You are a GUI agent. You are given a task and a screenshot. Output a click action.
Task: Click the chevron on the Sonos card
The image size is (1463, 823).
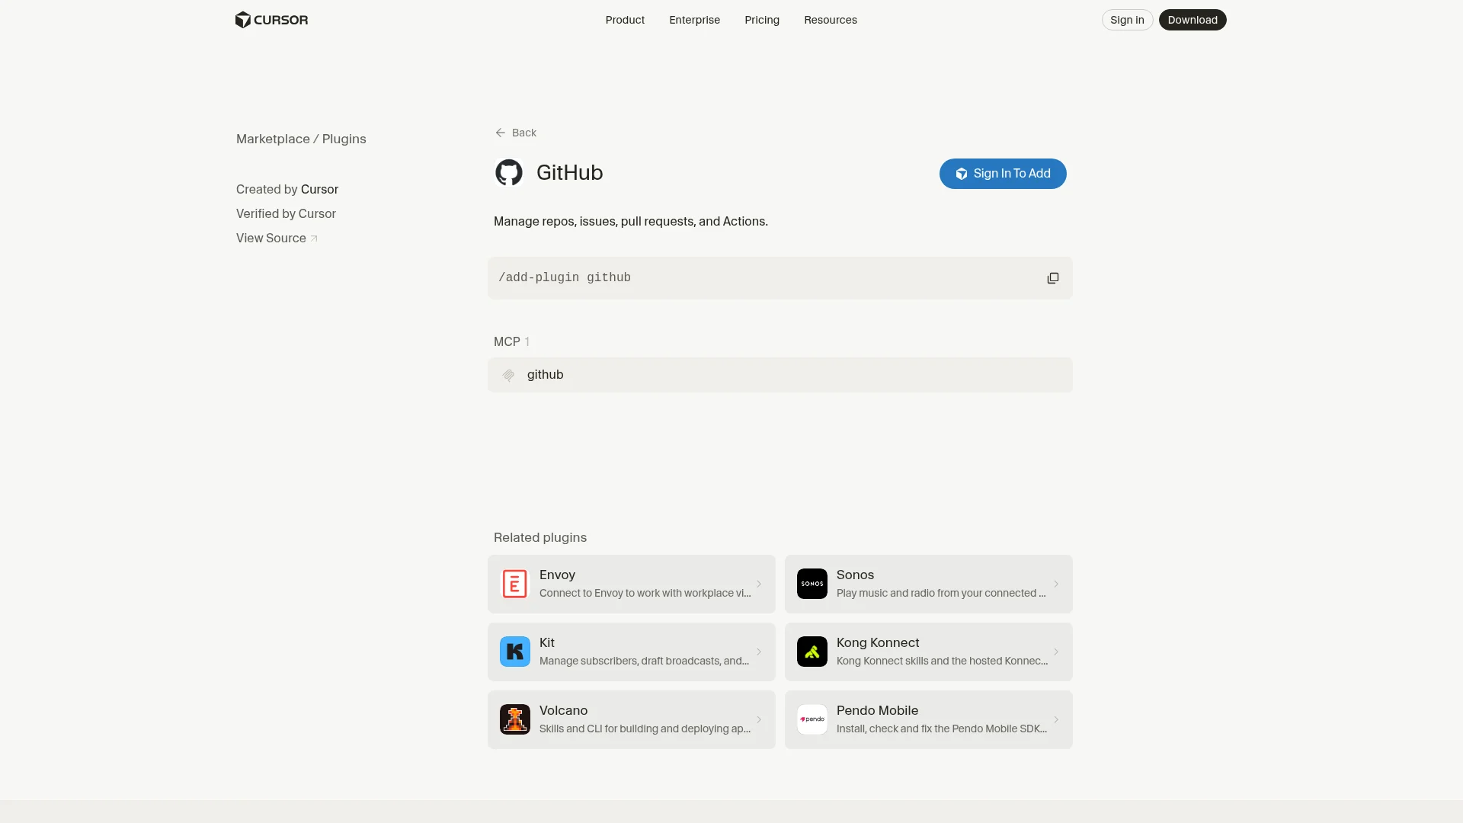pyautogui.click(x=1056, y=584)
